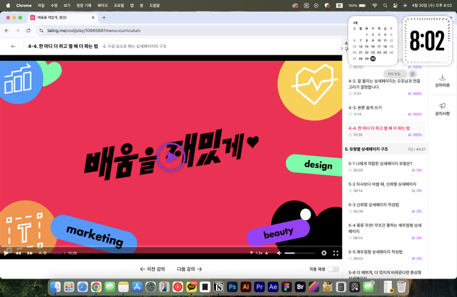Rewind using the double-left arrow control
457x297 pixels.
18,253
